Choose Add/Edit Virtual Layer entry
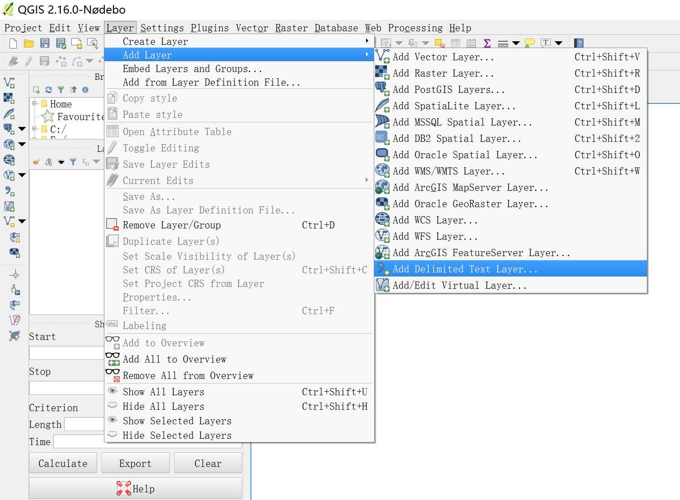This screenshot has height=500, width=680. pyautogui.click(x=511, y=285)
